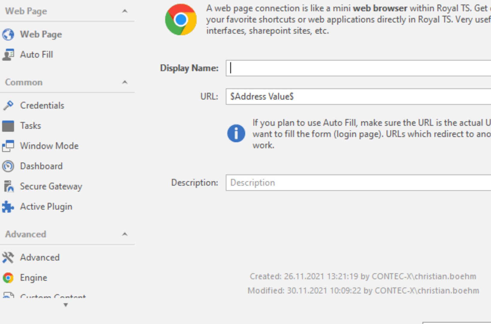Click the Auto Fill icon
The height and width of the screenshot is (324, 491).
tap(8, 55)
